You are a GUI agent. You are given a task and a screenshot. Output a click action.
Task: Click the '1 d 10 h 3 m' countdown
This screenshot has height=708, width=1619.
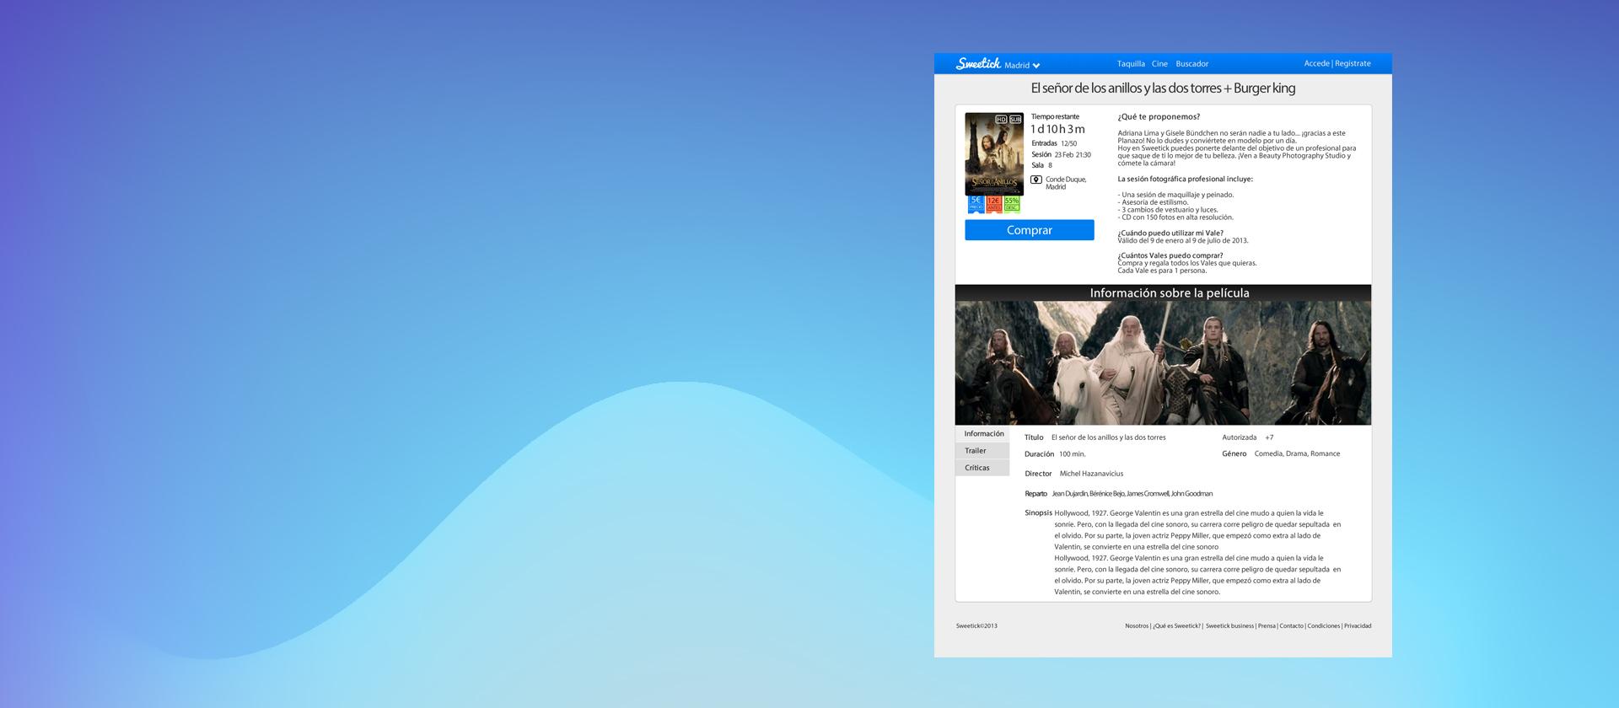point(1057,129)
